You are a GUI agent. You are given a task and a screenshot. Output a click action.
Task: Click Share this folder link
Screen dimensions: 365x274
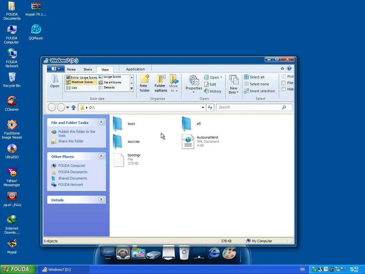[71, 141]
